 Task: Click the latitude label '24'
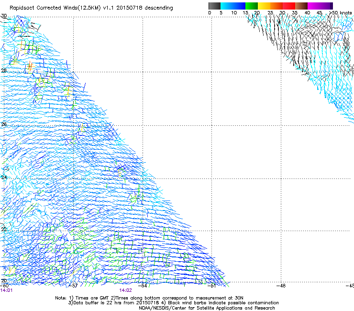pyautogui.click(x=4, y=178)
